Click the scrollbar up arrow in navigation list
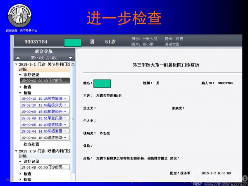The height and width of the screenshot is (186, 248). click(x=73, y=64)
